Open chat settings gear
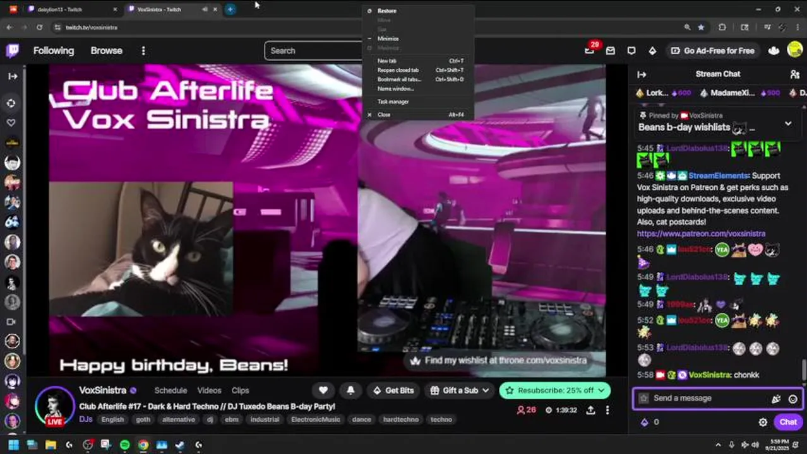 763,422
